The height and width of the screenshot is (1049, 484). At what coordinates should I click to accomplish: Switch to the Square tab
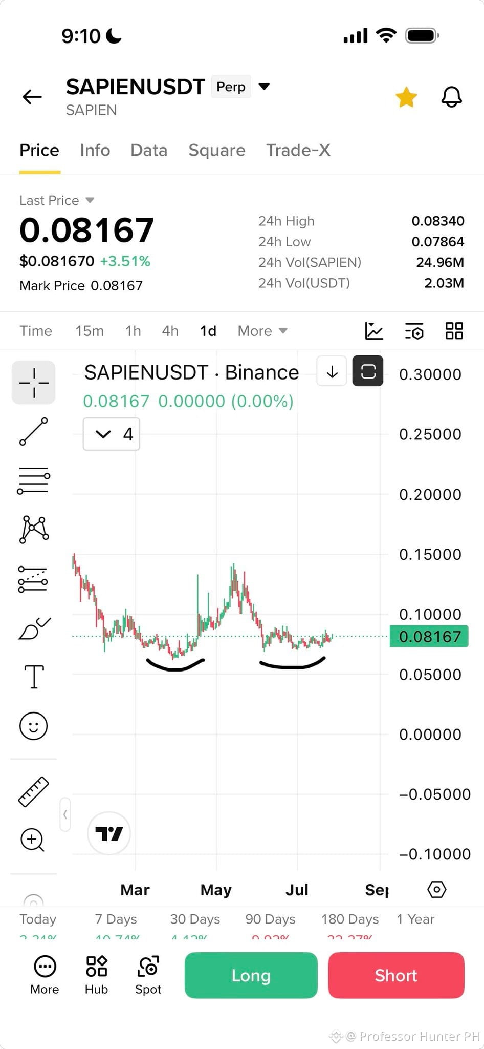pyautogui.click(x=217, y=150)
